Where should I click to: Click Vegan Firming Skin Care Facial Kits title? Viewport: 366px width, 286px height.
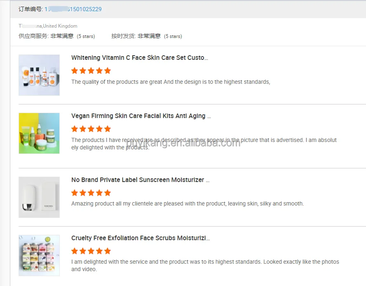tap(141, 116)
